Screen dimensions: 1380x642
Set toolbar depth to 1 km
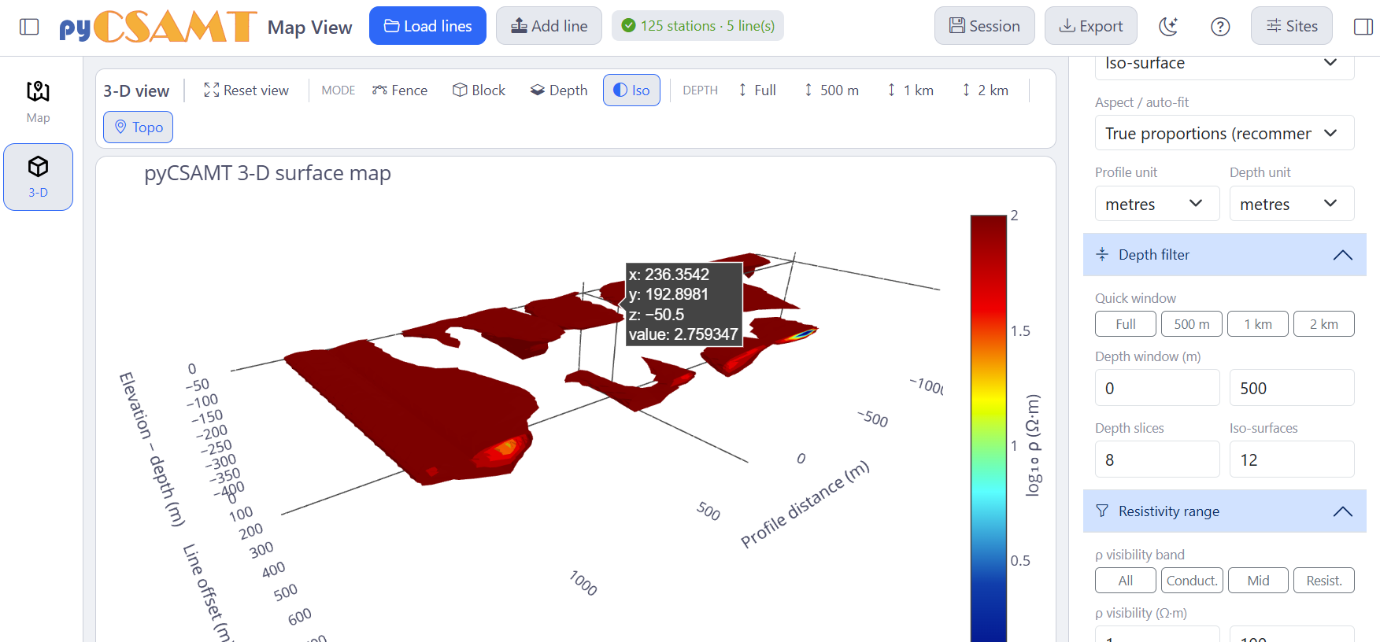coord(911,90)
